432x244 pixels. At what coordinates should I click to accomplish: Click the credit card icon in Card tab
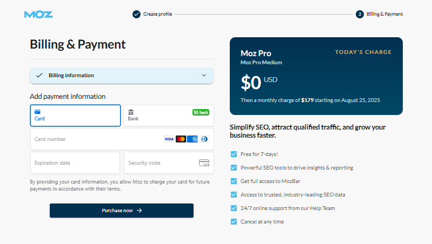point(37,112)
